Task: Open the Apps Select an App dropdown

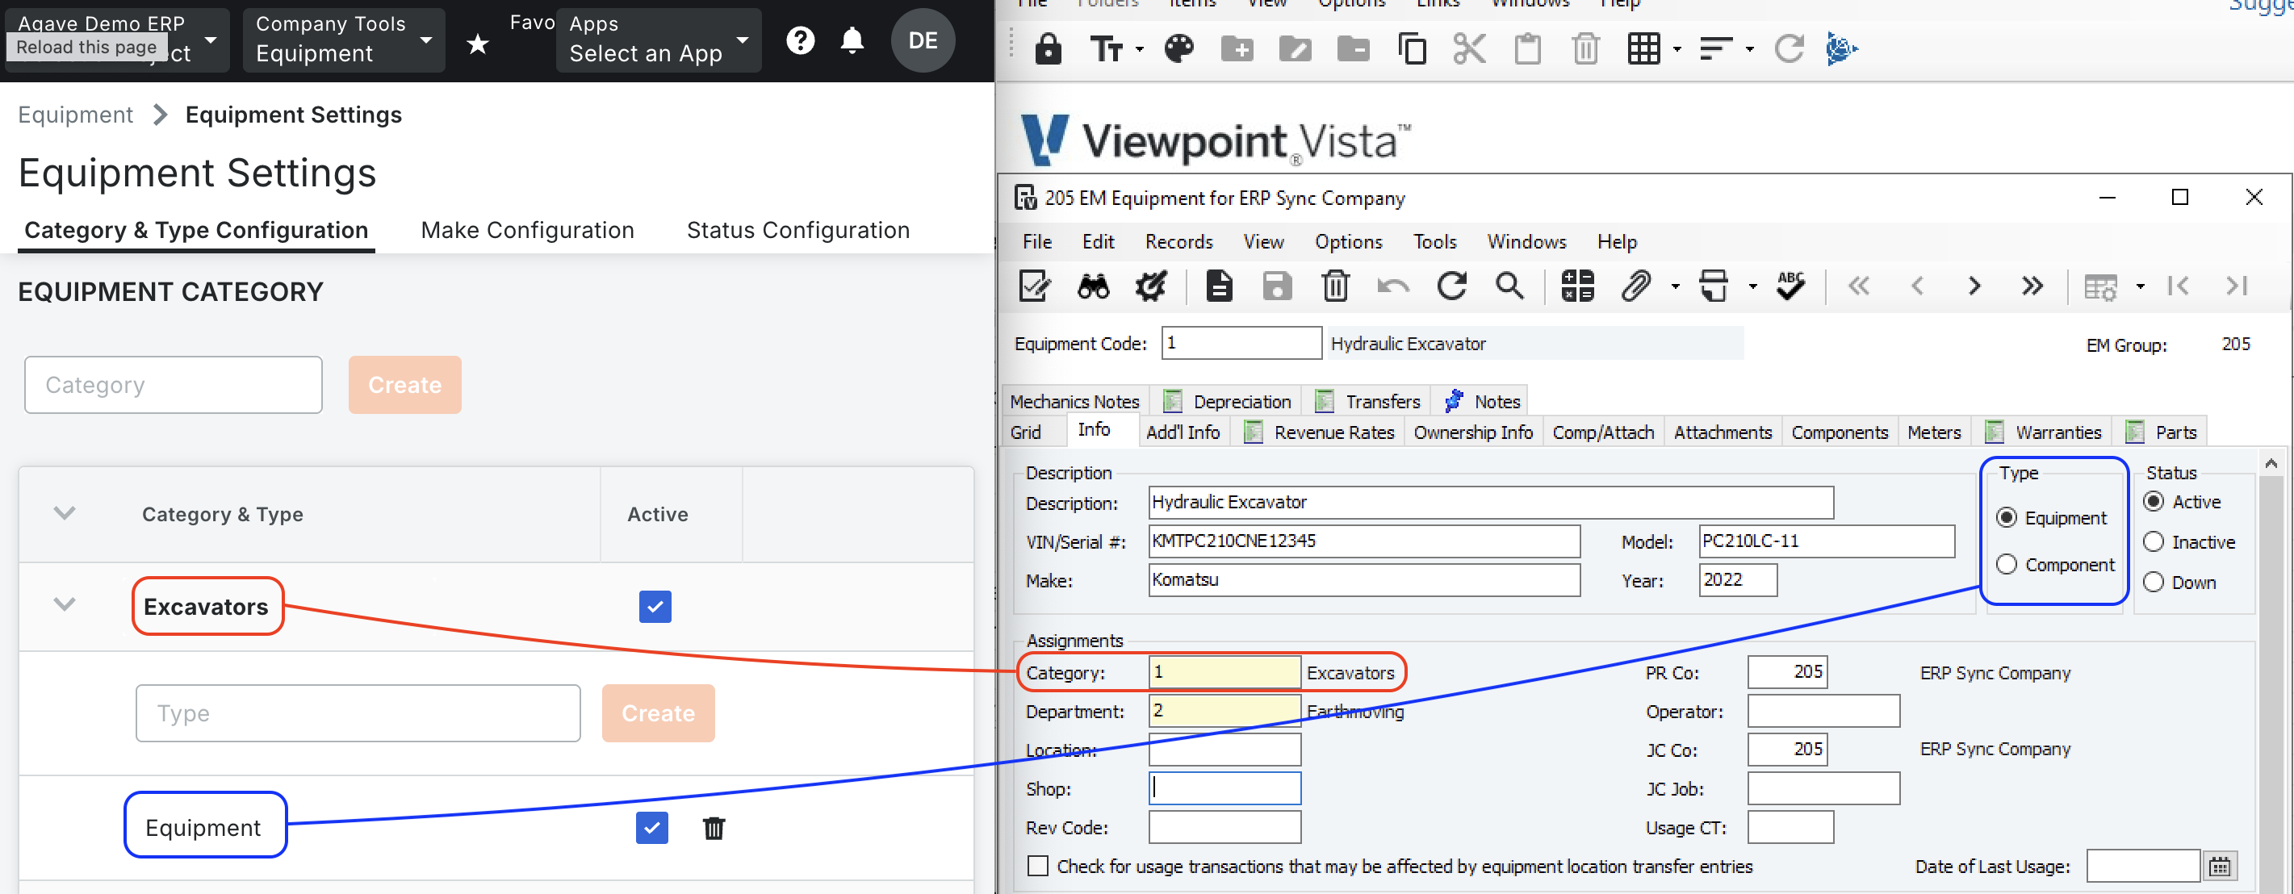Action: [x=659, y=40]
